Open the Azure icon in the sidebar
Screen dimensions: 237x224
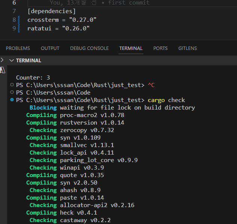[x=2, y=70]
